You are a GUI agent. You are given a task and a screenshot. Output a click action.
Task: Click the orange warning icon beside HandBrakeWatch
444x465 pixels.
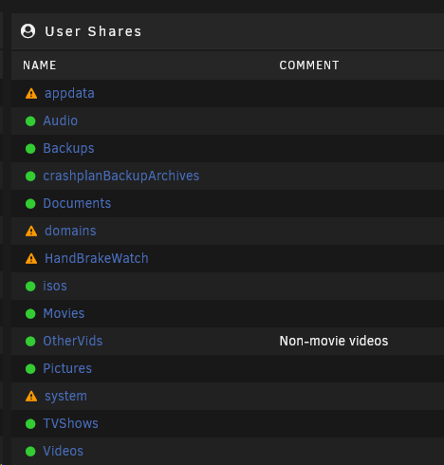click(x=31, y=259)
